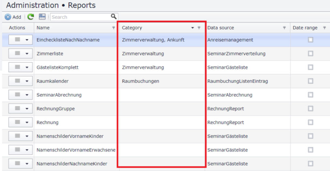Open the actions dropdown for Zimmerliste
This screenshot has width=330, height=171.
[x=27, y=54]
